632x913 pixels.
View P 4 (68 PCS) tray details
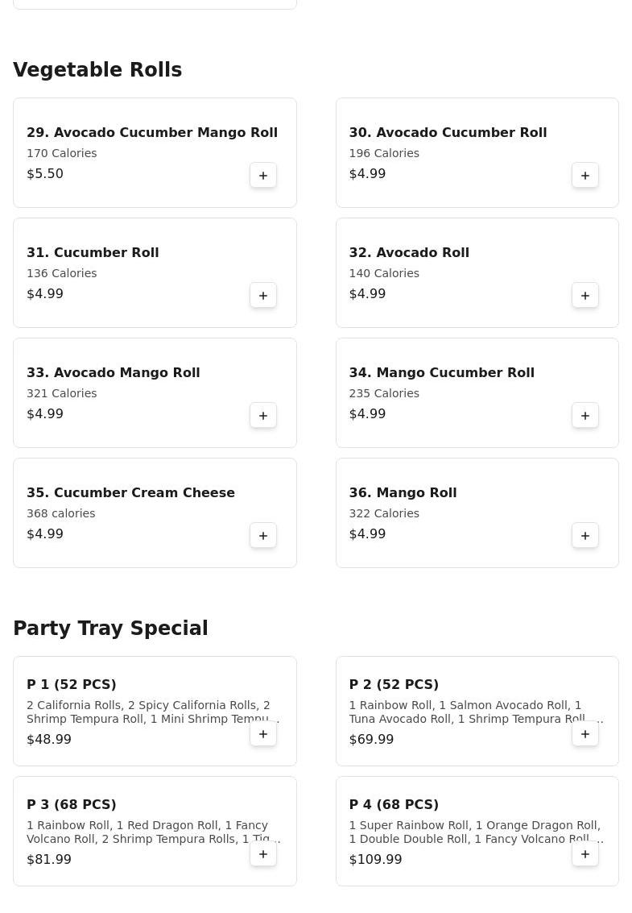(x=394, y=805)
